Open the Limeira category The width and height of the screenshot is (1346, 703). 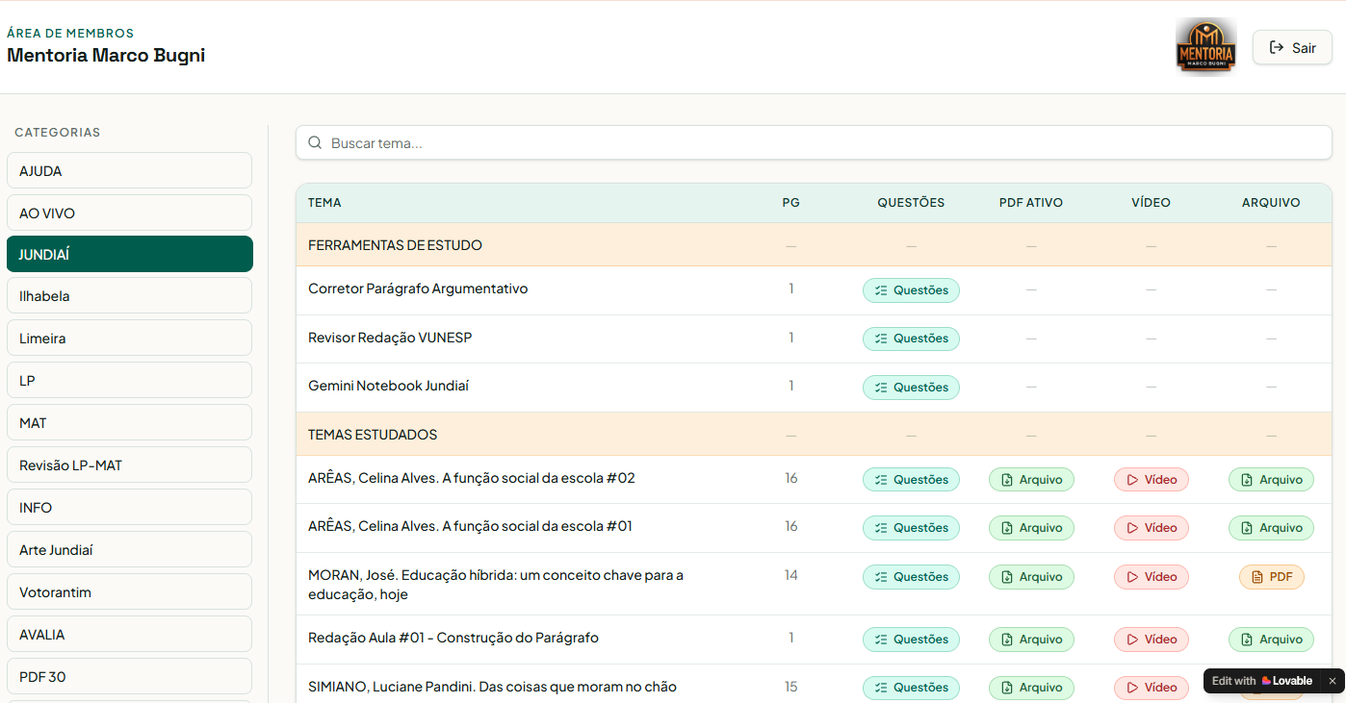[129, 339]
